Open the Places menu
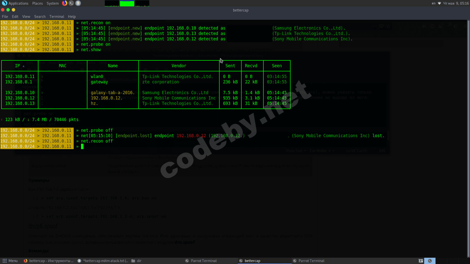The height and width of the screenshot is (264, 470). [37, 3]
